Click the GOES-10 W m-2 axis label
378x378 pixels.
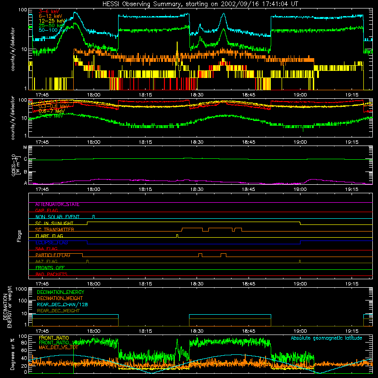(x=16, y=165)
